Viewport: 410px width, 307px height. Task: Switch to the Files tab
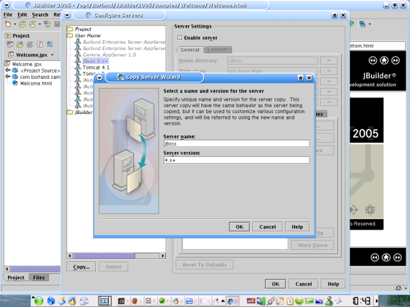[x=39, y=277]
